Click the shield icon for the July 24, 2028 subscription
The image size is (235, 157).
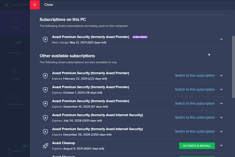(x=45, y=118)
